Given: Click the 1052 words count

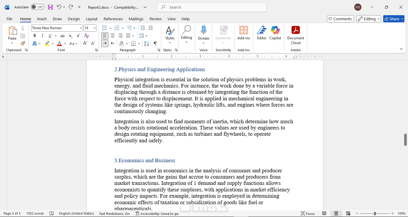Looking at the screenshot, I should click(35, 213).
